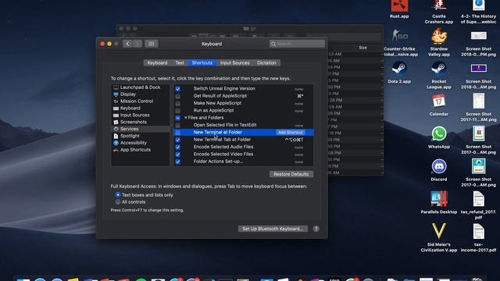500x281 pixels.
Task: Select Keyboard in the category list
Action: pyautogui.click(x=130, y=108)
